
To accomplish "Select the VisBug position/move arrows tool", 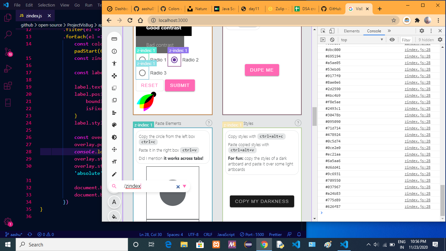I will tap(114, 150).
